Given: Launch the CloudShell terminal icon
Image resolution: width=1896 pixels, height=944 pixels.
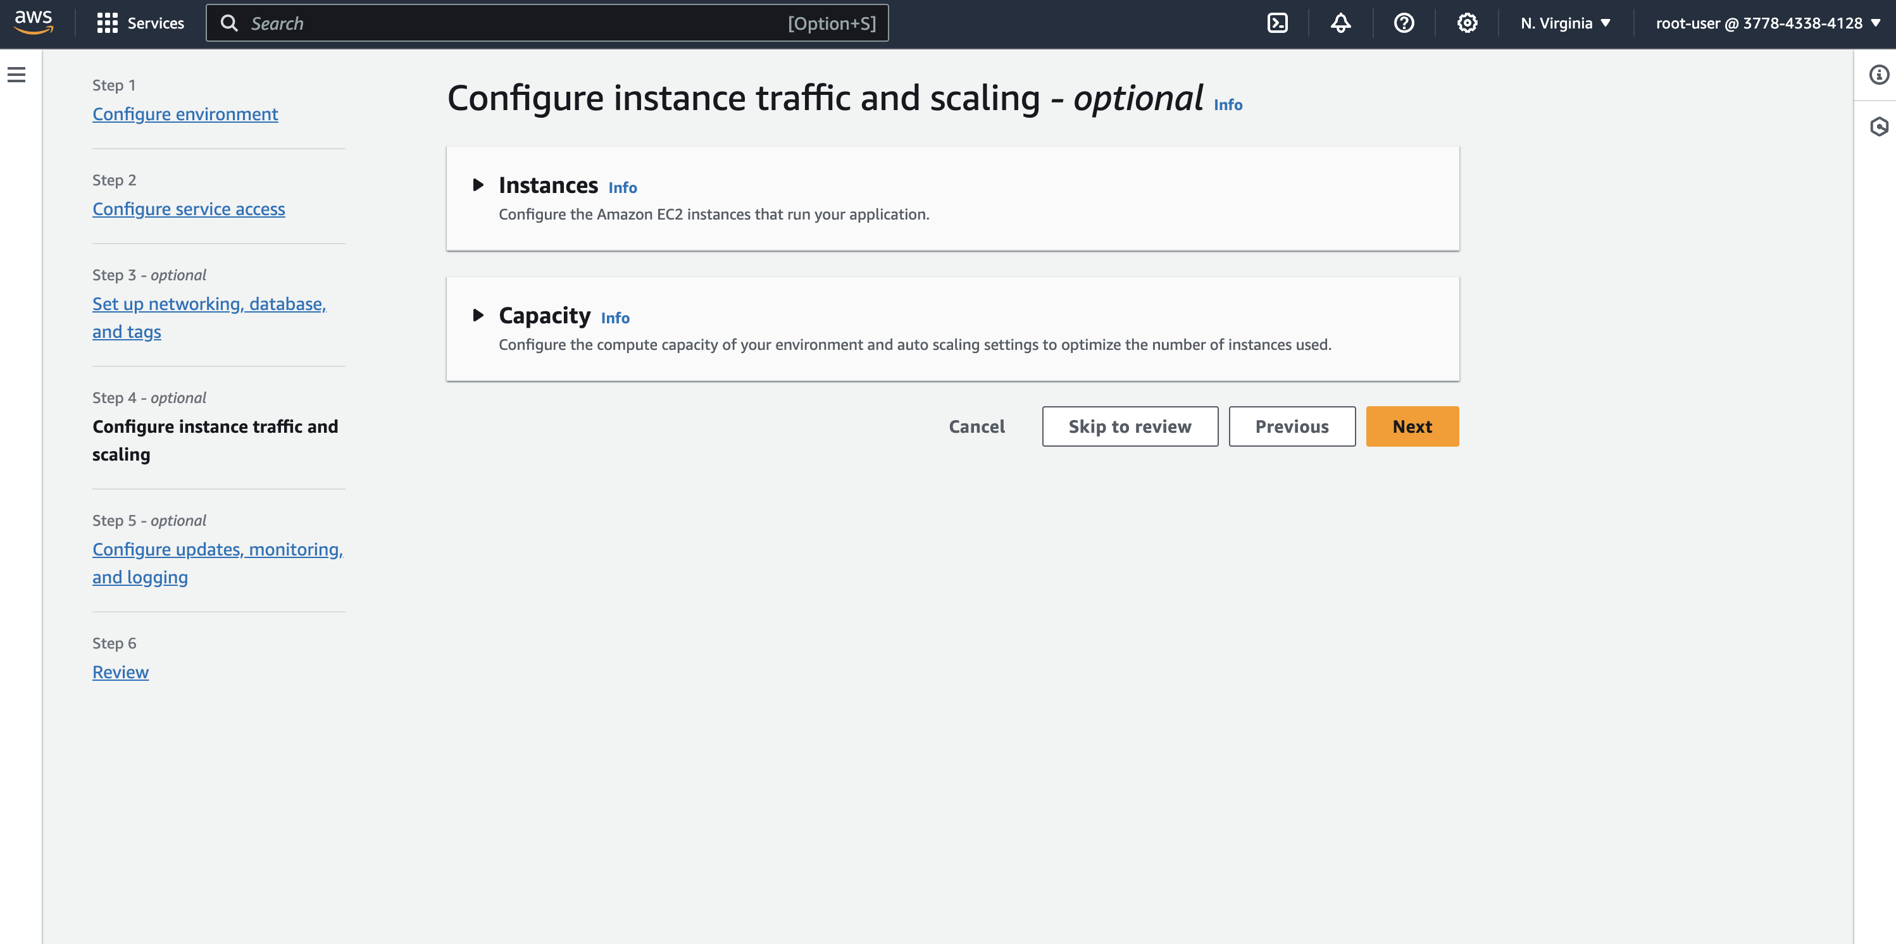Looking at the screenshot, I should click(x=1277, y=23).
